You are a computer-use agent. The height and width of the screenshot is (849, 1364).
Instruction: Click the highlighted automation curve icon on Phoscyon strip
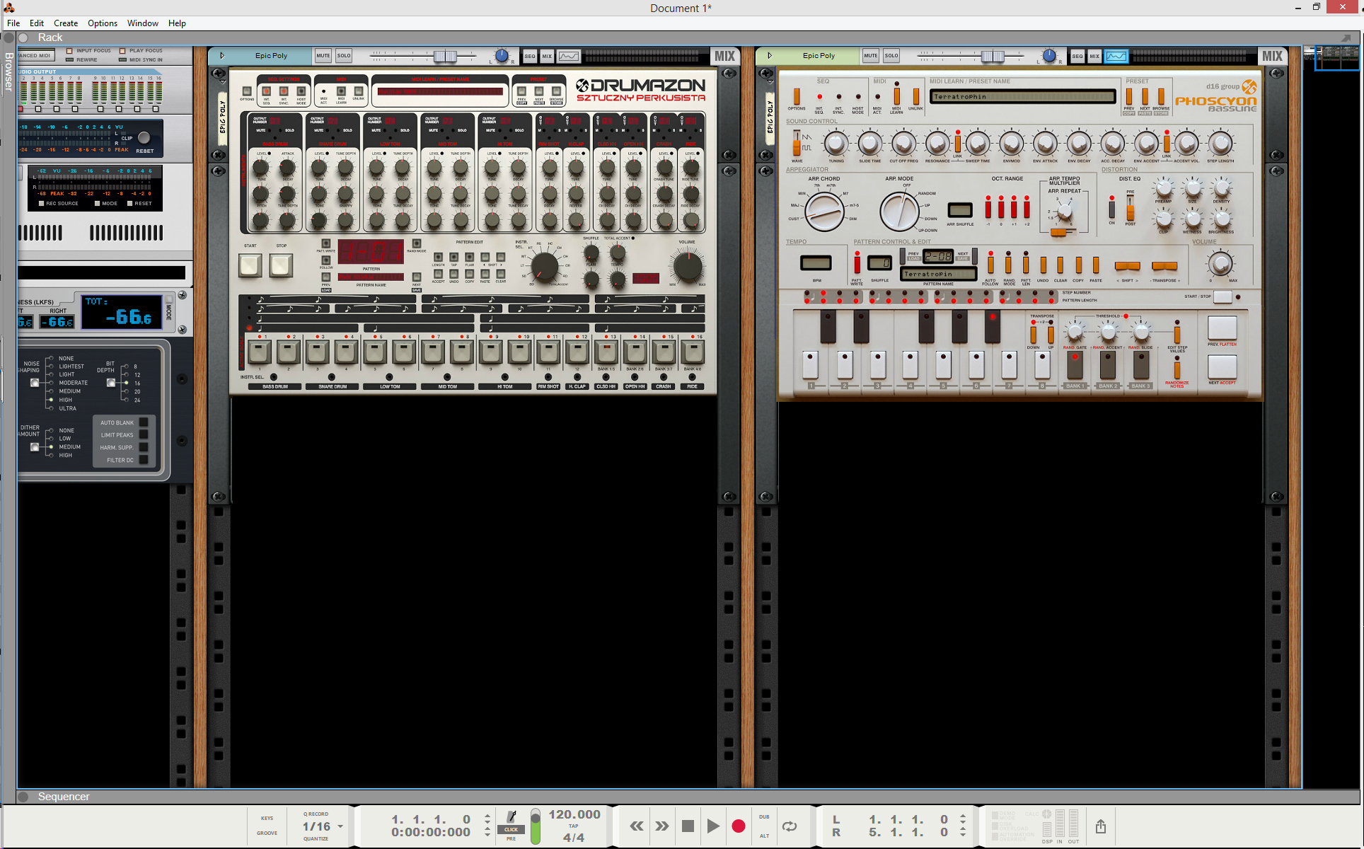[x=1116, y=56]
